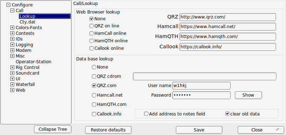Screen dimensions: 286x135
Task: Enable QRZ on line browser lookup
Action: point(92,26)
